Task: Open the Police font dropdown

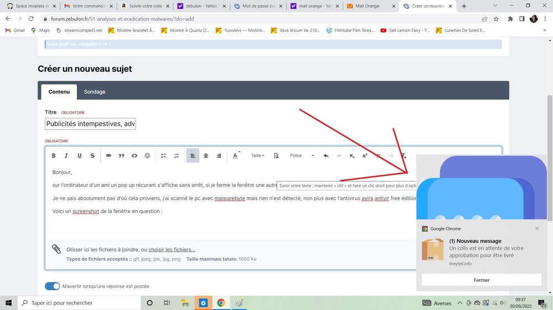Action: (x=301, y=156)
